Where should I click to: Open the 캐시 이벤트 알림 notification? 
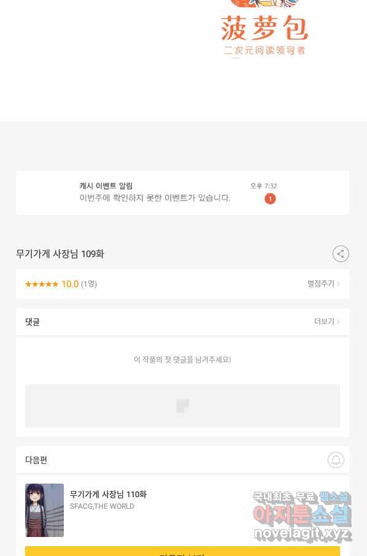[183, 193]
